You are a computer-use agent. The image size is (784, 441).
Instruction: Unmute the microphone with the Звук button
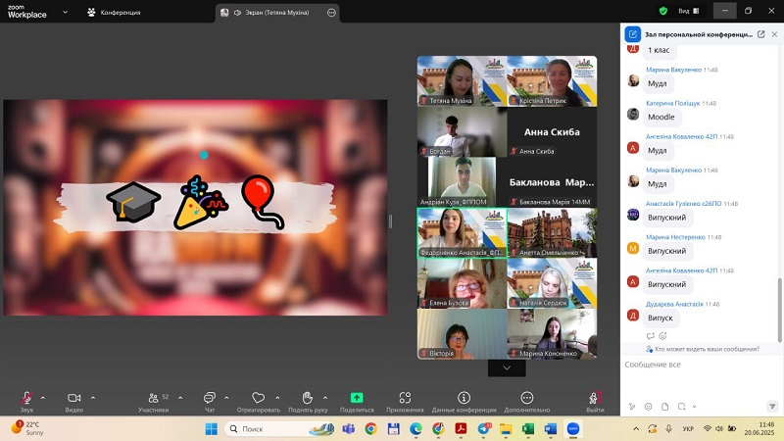click(x=26, y=402)
